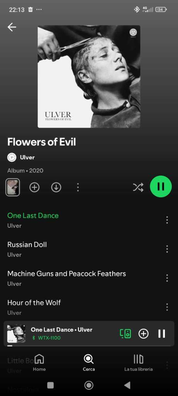Download the Flowers of Evil album
Viewport: 178px width, 396px height.
point(56,188)
